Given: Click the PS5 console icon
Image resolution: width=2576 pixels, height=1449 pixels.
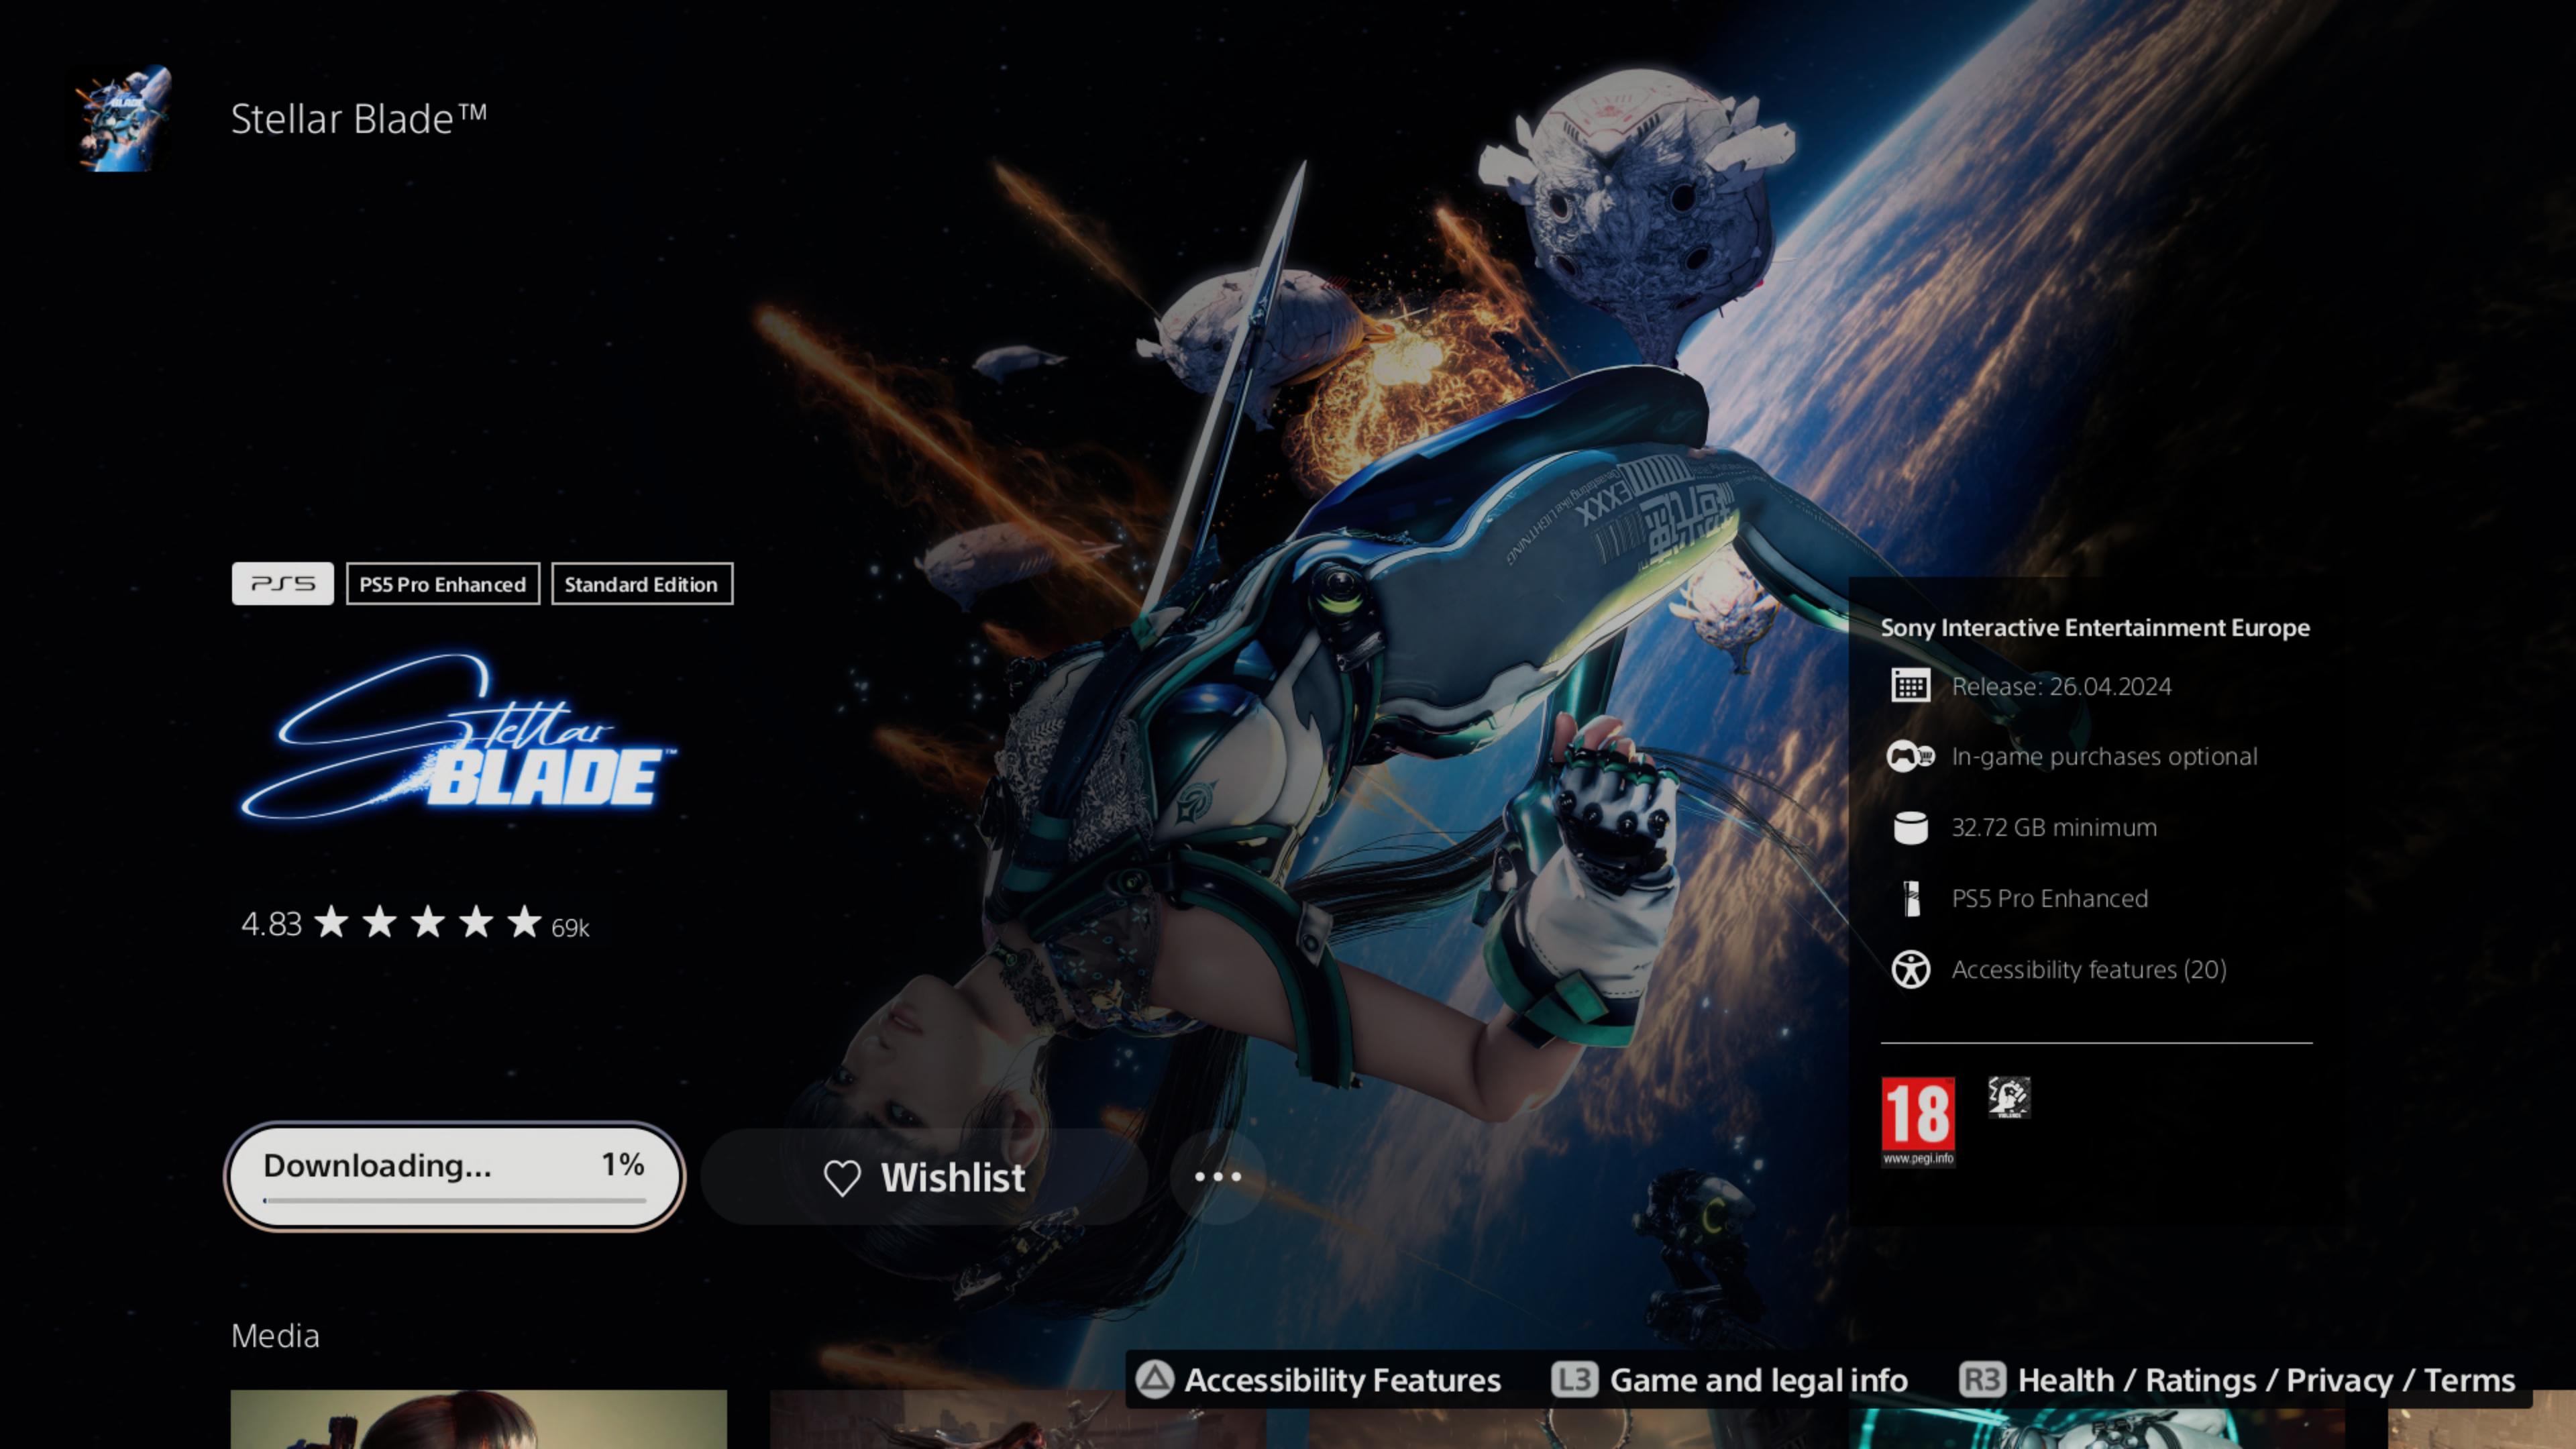Looking at the screenshot, I should 1911,898.
